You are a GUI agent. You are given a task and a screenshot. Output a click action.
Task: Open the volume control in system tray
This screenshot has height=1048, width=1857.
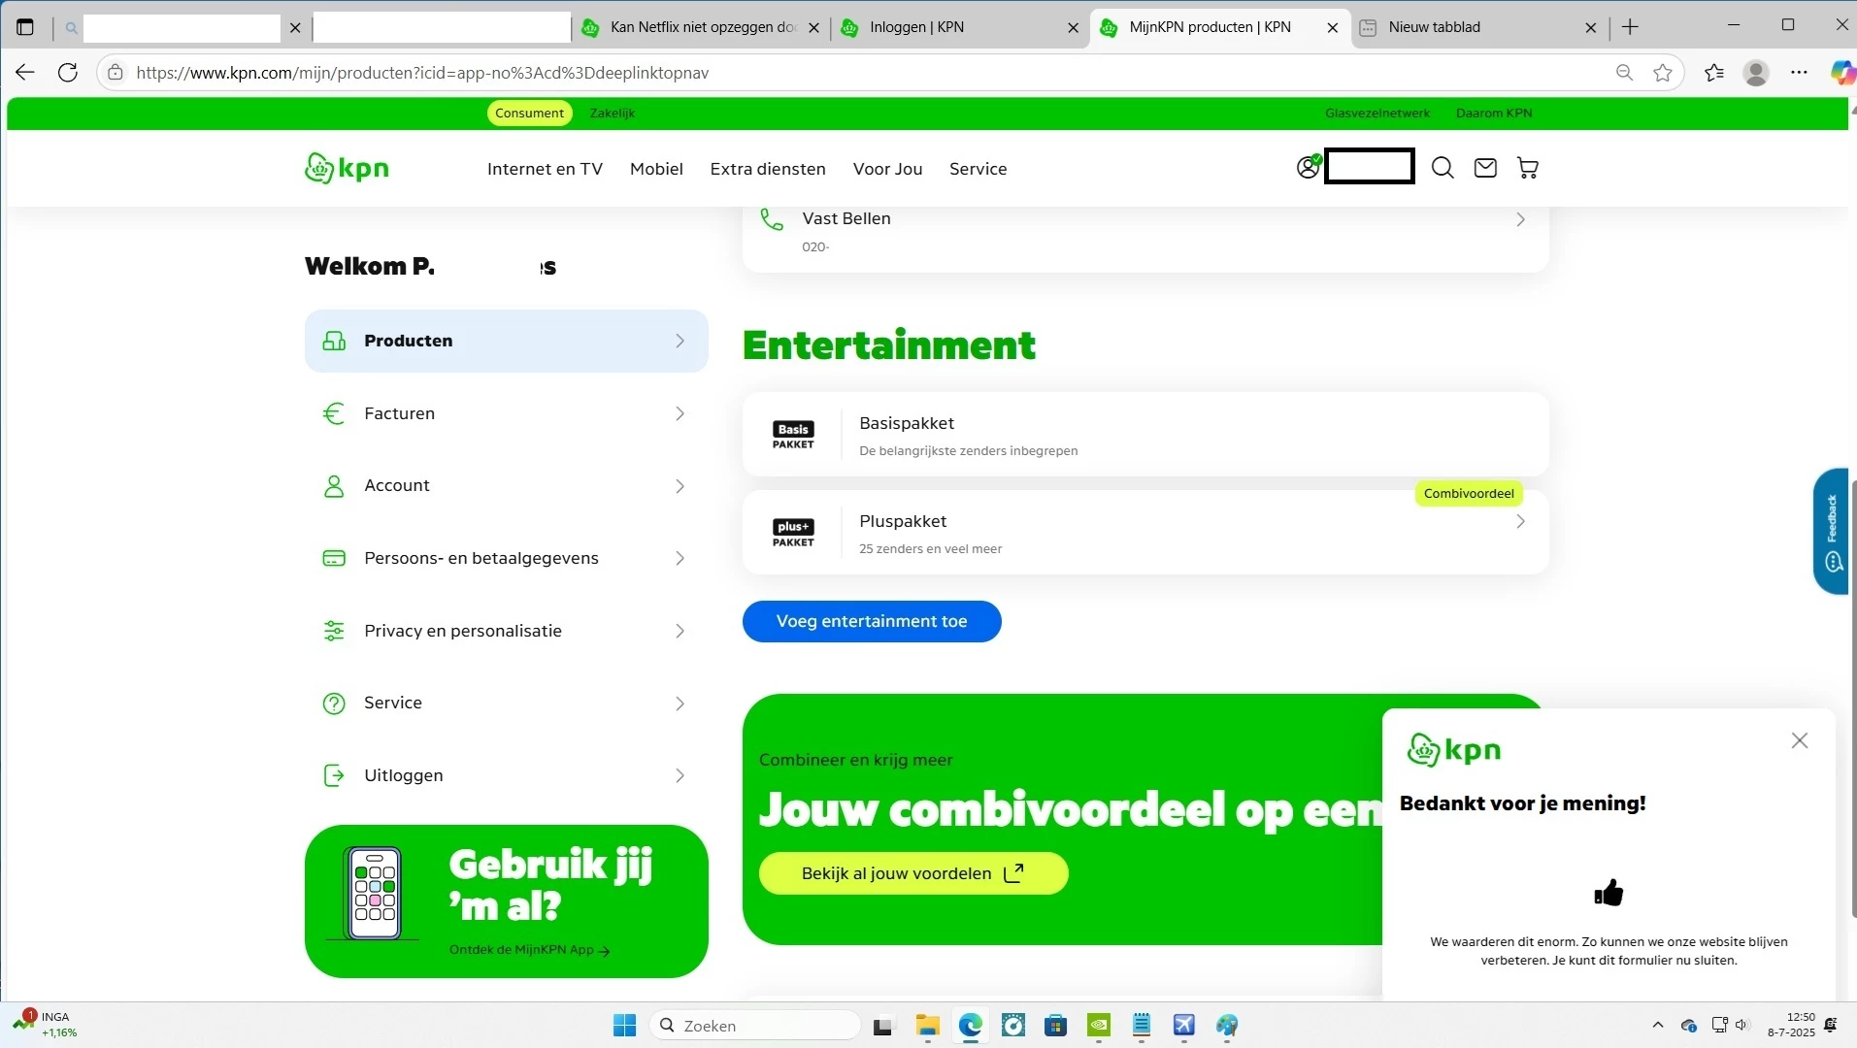(1741, 1025)
